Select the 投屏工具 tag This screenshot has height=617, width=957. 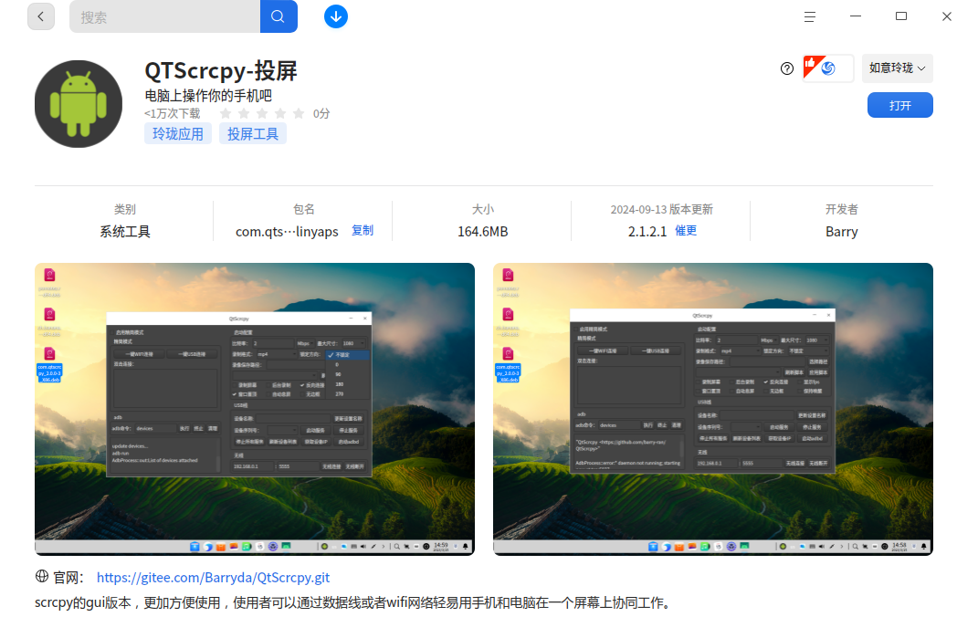pyautogui.click(x=253, y=133)
